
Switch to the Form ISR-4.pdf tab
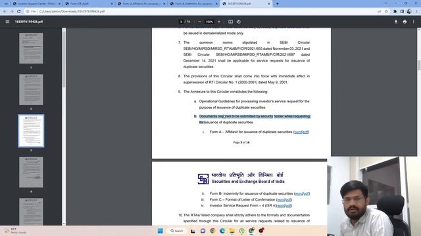pyautogui.click(x=89, y=4)
